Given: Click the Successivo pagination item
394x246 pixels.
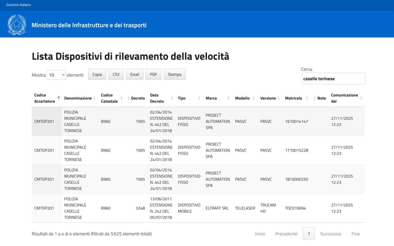Looking at the screenshot, I should [330, 234].
